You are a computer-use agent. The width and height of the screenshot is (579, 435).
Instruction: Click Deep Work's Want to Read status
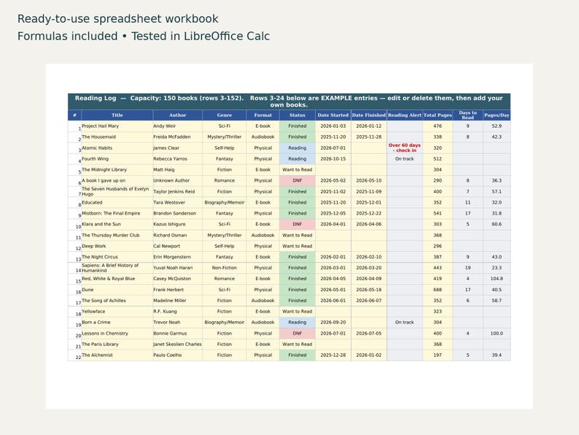click(298, 246)
